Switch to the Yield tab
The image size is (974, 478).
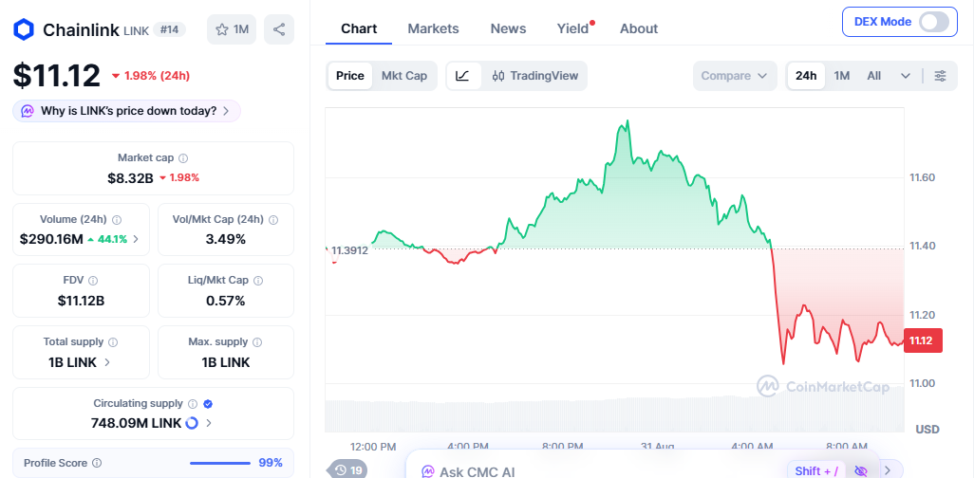coord(572,28)
